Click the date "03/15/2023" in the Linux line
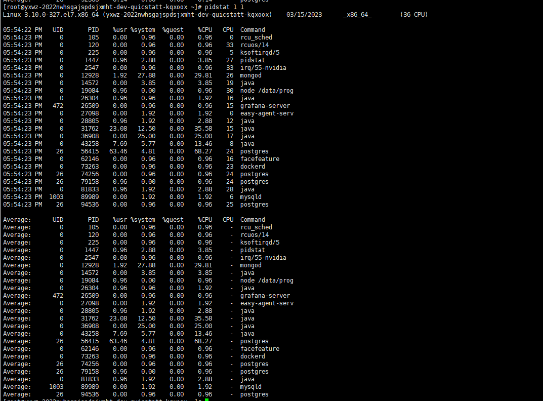 click(304, 15)
